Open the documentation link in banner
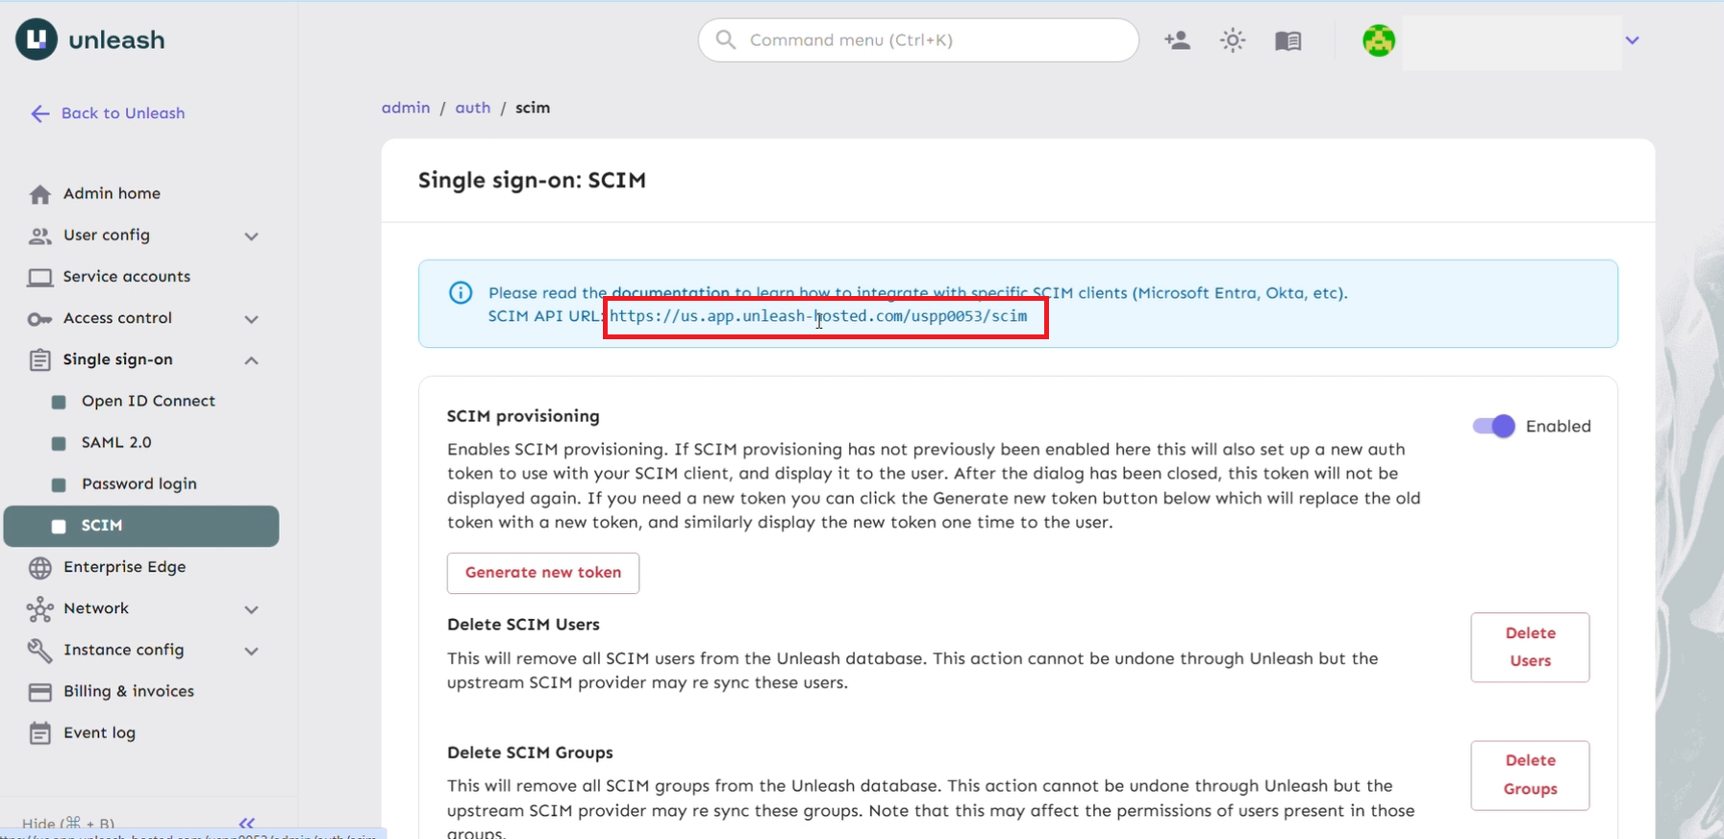 click(x=670, y=292)
